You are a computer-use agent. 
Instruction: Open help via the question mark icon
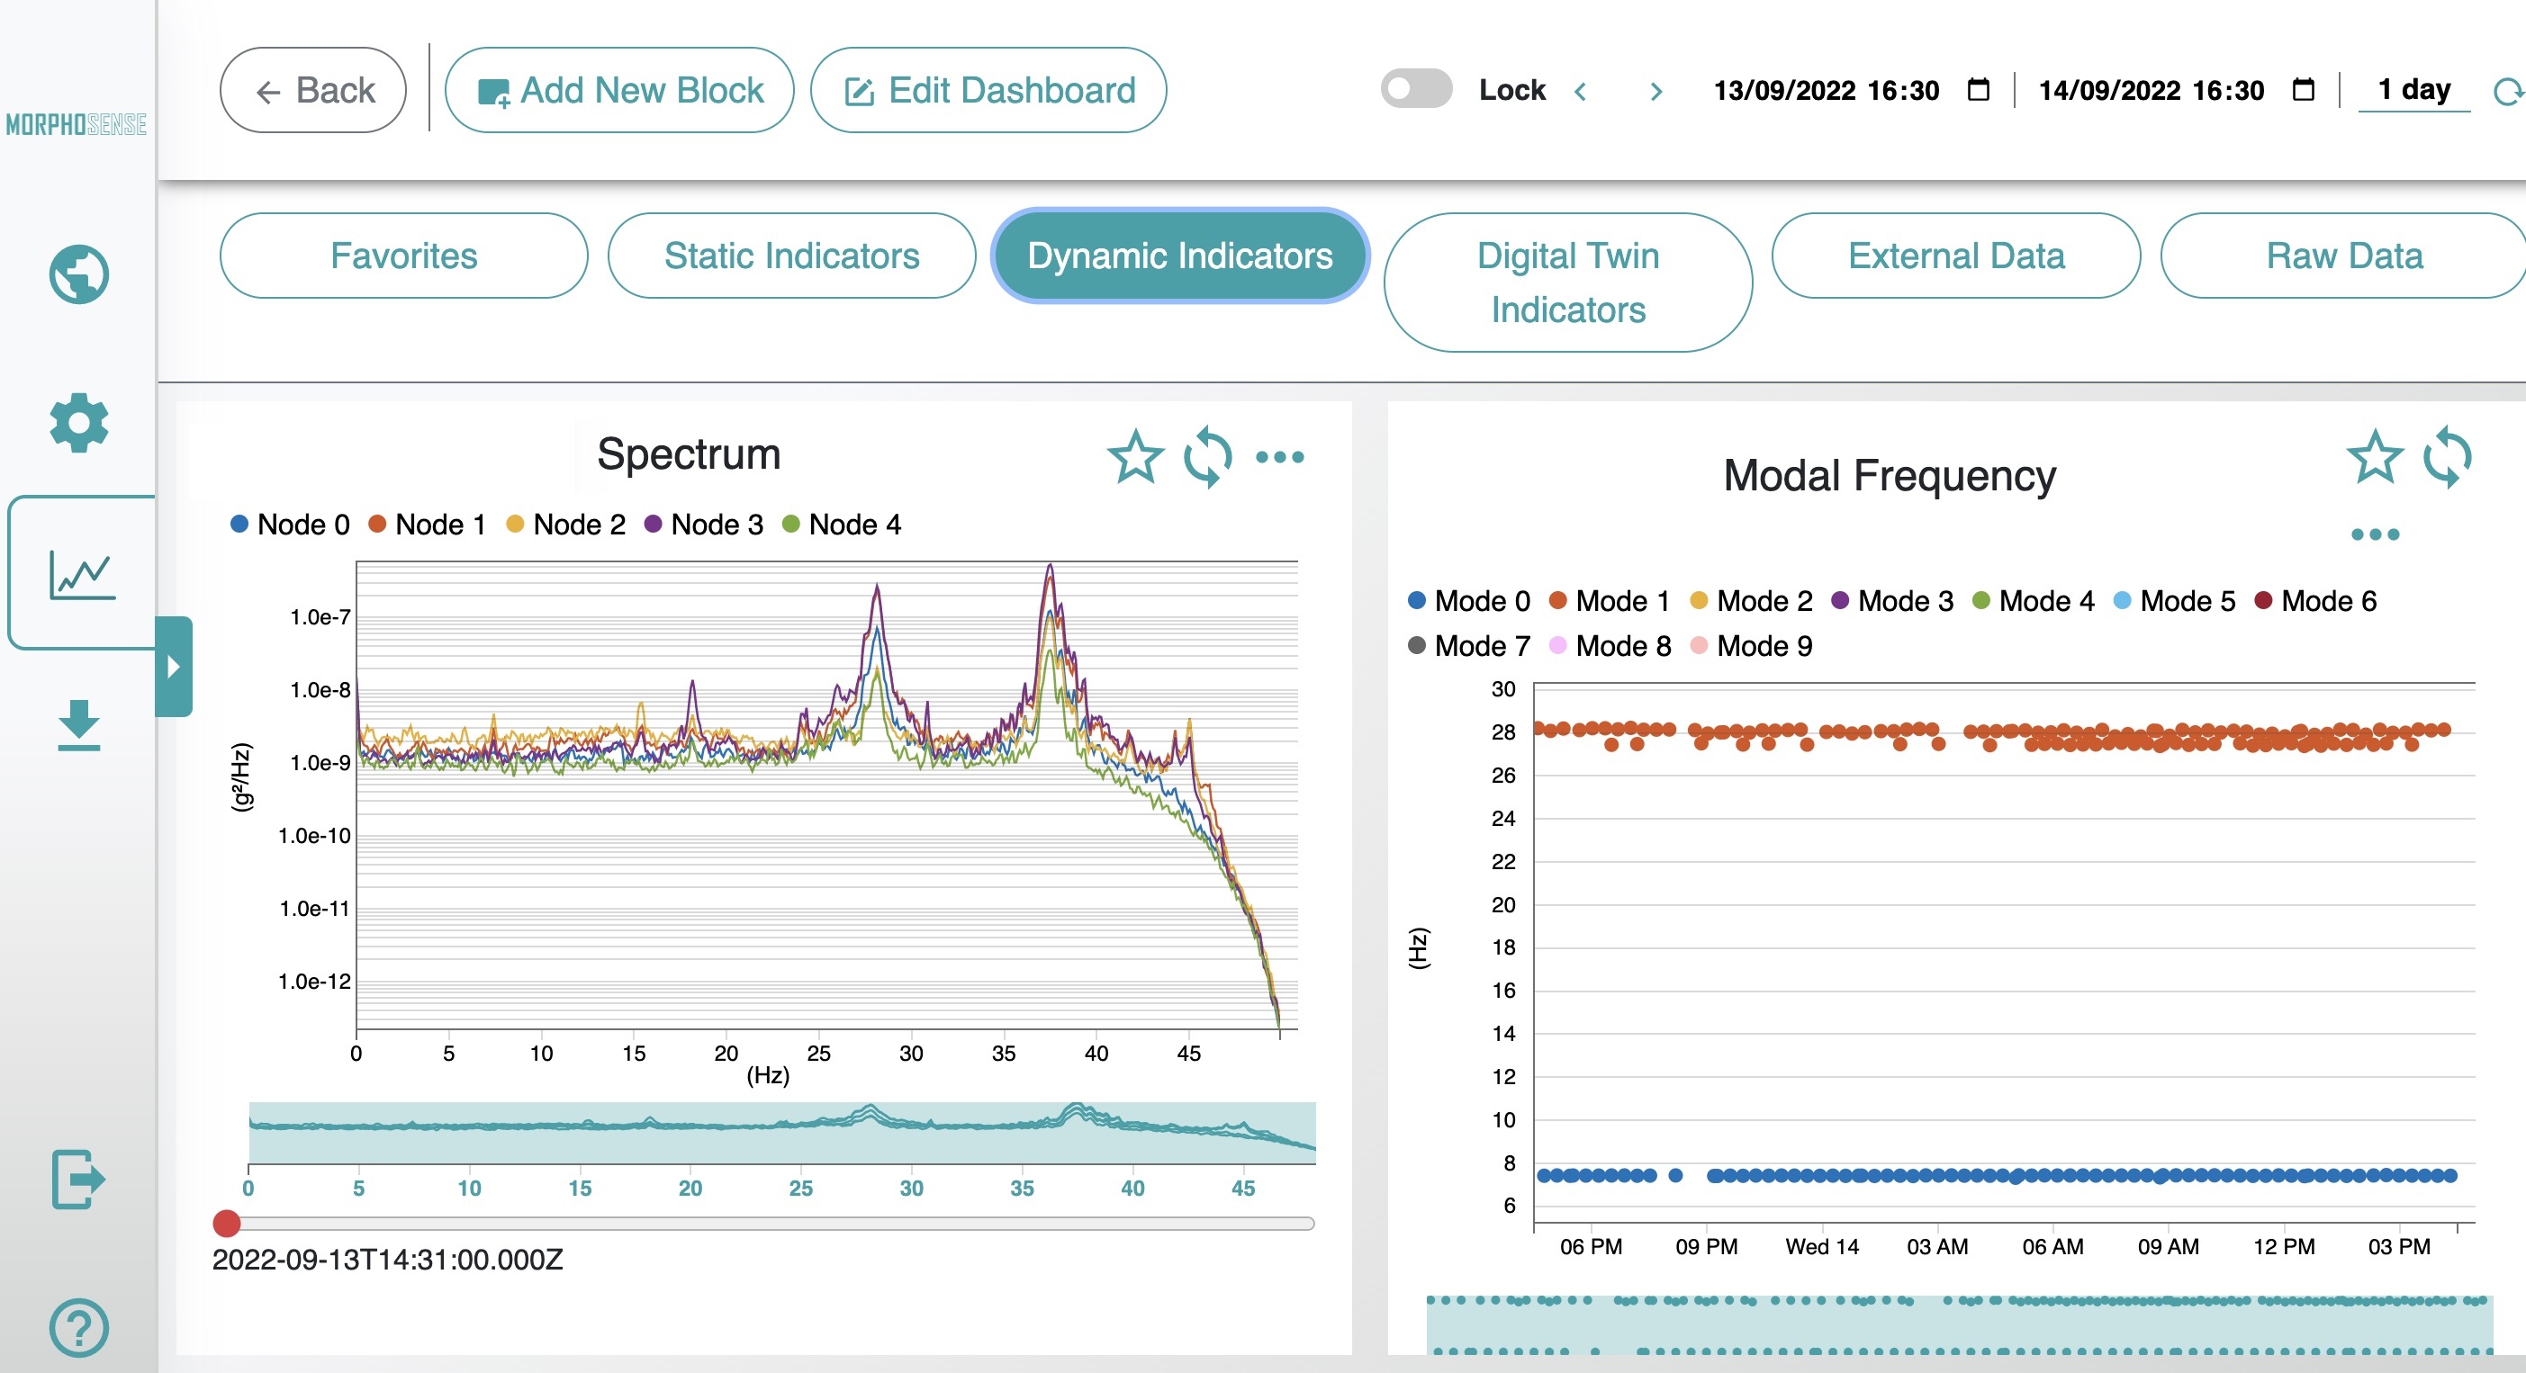[x=78, y=1326]
